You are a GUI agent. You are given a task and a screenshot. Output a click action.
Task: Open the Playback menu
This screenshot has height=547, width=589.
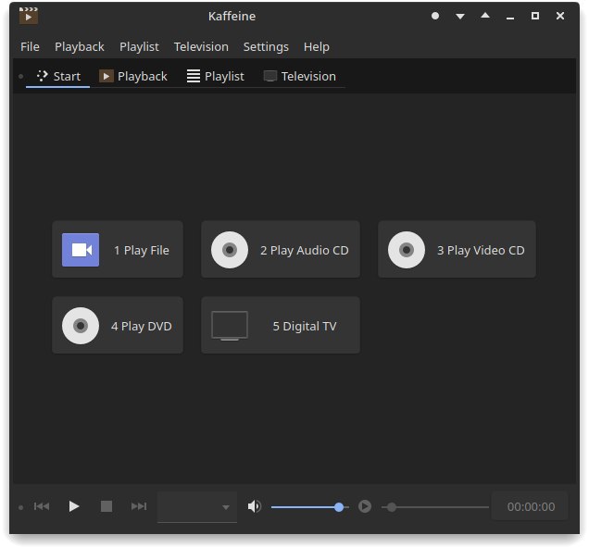coord(80,46)
